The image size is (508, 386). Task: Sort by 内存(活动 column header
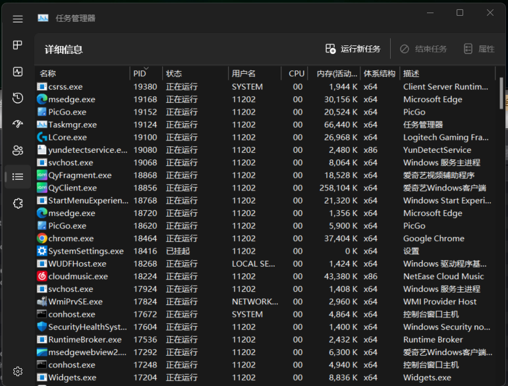[333, 74]
